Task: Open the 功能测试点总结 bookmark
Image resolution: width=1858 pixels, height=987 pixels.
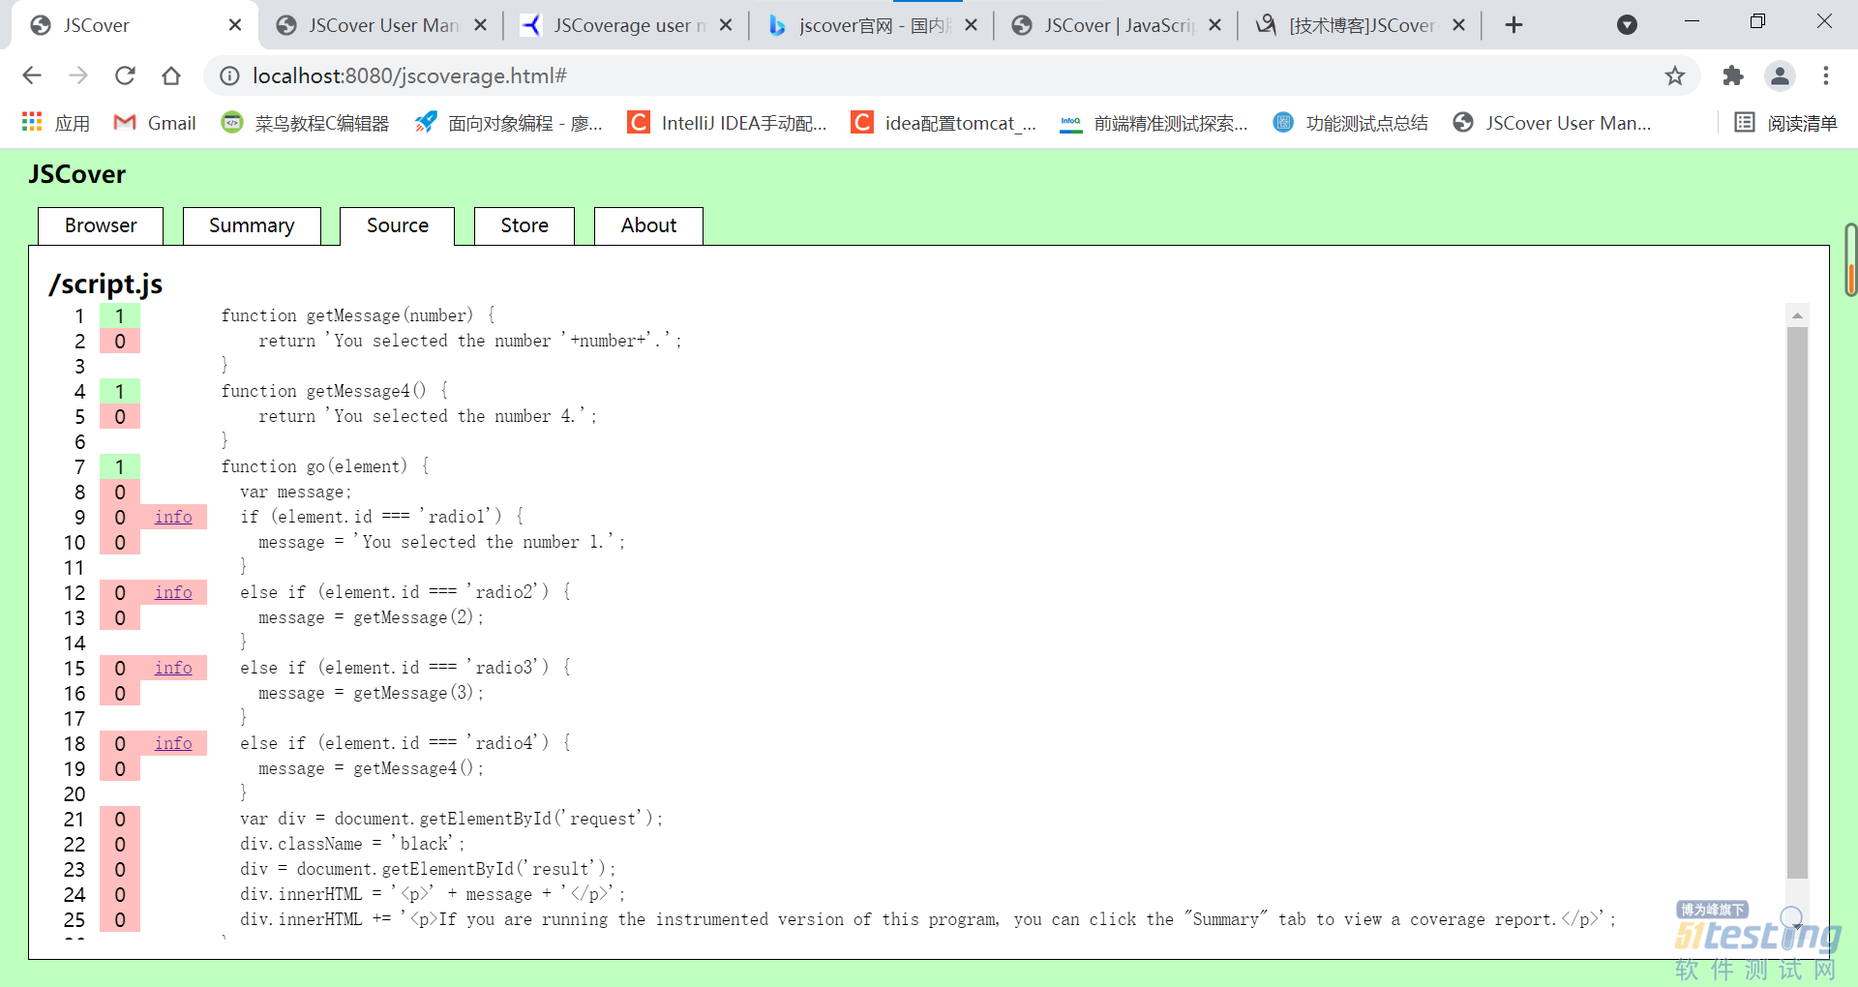Action: (x=1350, y=123)
